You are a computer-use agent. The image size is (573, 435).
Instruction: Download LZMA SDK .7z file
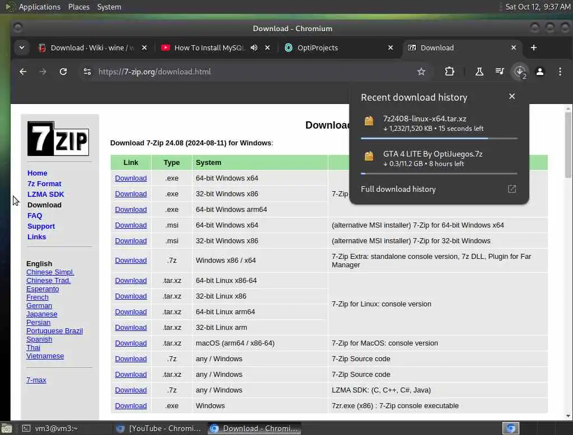[x=131, y=390]
